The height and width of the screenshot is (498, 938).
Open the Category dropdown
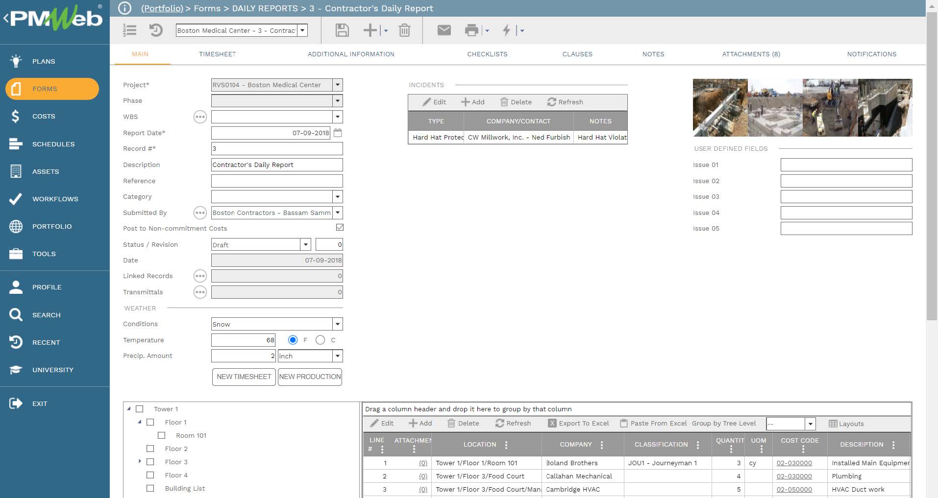(338, 197)
